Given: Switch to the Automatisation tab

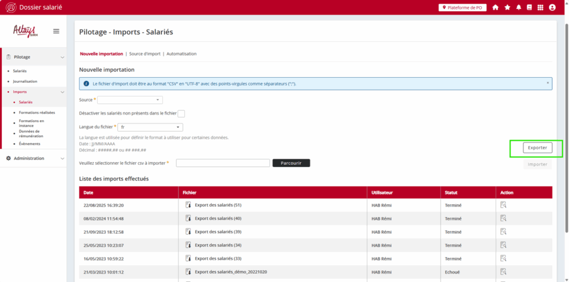Looking at the screenshot, I should pos(181,54).
